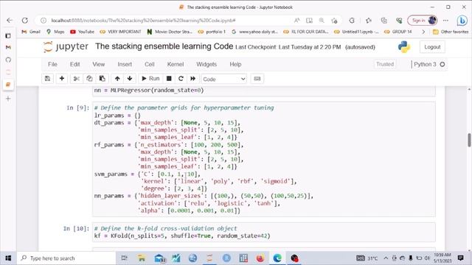Open Other favorites folder

451,32
